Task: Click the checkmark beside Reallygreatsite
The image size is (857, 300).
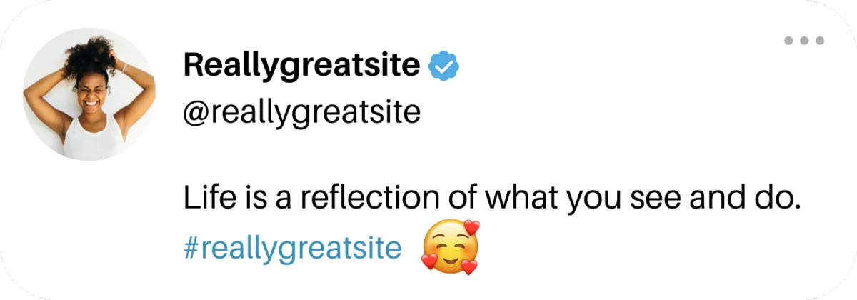Action: (x=443, y=66)
